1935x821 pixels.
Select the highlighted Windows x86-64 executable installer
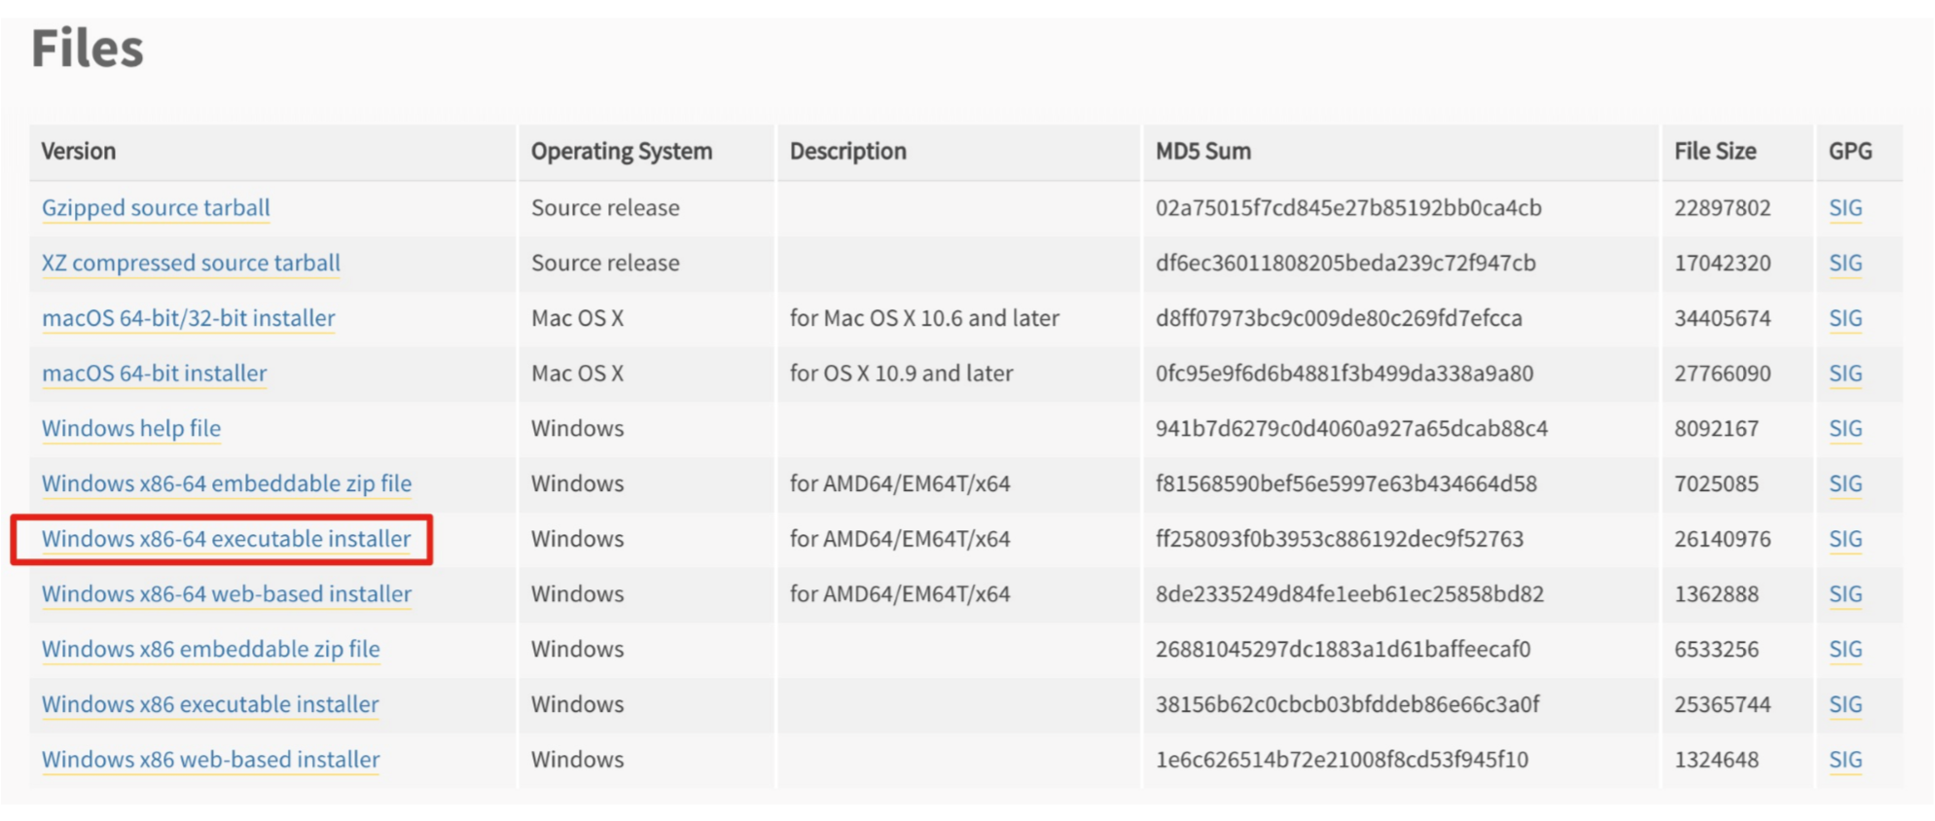(x=226, y=539)
